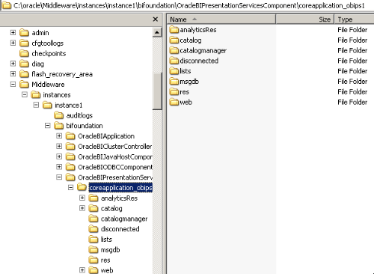
Task: Click the diag folder icon in tree
Action: 24,64
